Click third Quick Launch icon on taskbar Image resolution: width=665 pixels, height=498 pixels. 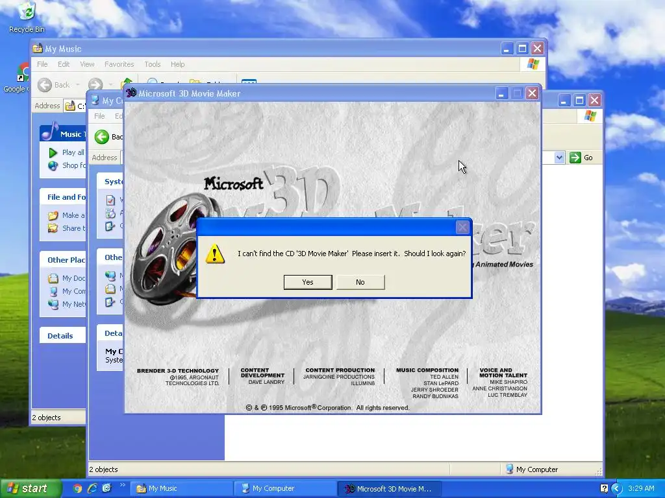(107, 488)
